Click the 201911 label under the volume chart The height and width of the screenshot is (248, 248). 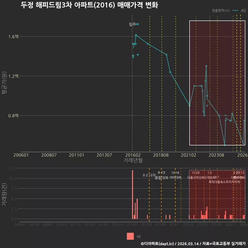(x=174, y=224)
